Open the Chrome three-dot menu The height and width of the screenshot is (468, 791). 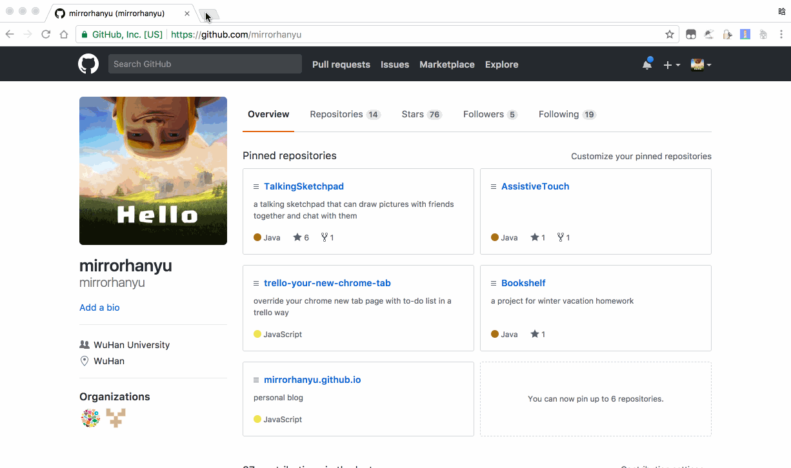pos(781,34)
